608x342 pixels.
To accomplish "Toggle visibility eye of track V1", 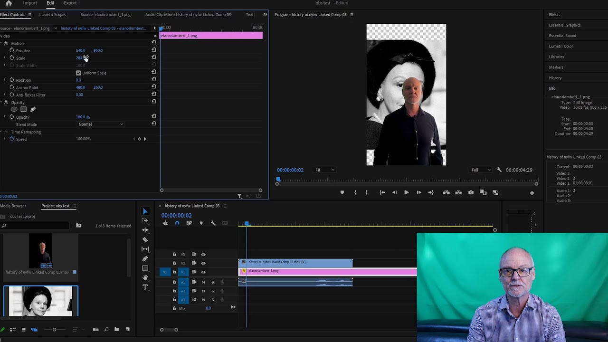I will 203,272.
